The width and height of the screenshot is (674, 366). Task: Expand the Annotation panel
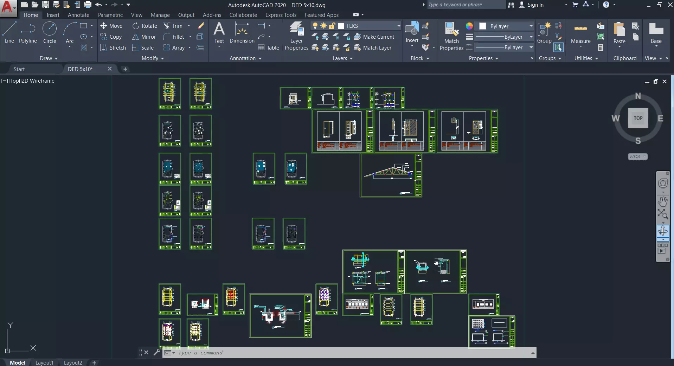(246, 58)
